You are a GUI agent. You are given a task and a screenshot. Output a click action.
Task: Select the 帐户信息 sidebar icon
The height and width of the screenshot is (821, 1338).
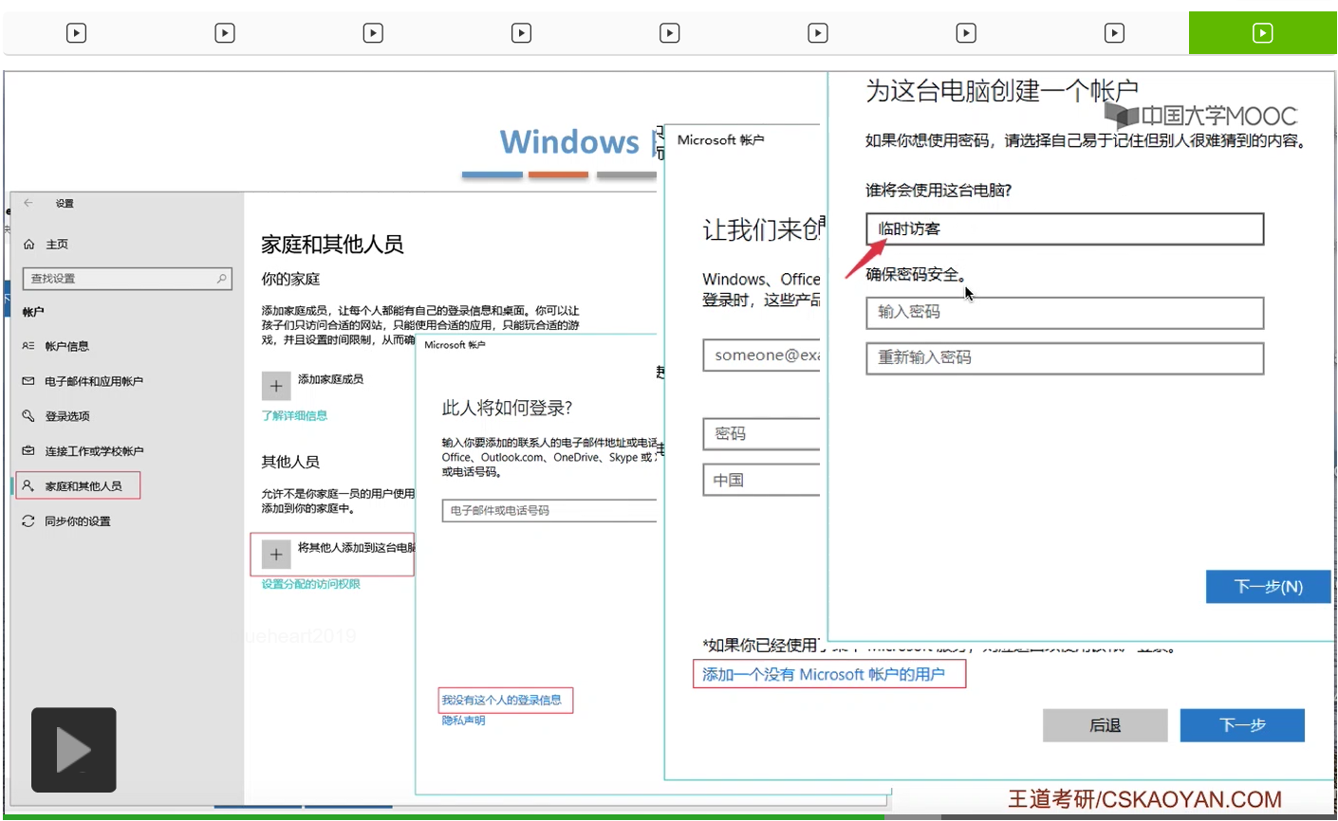(x=28, y=346)
